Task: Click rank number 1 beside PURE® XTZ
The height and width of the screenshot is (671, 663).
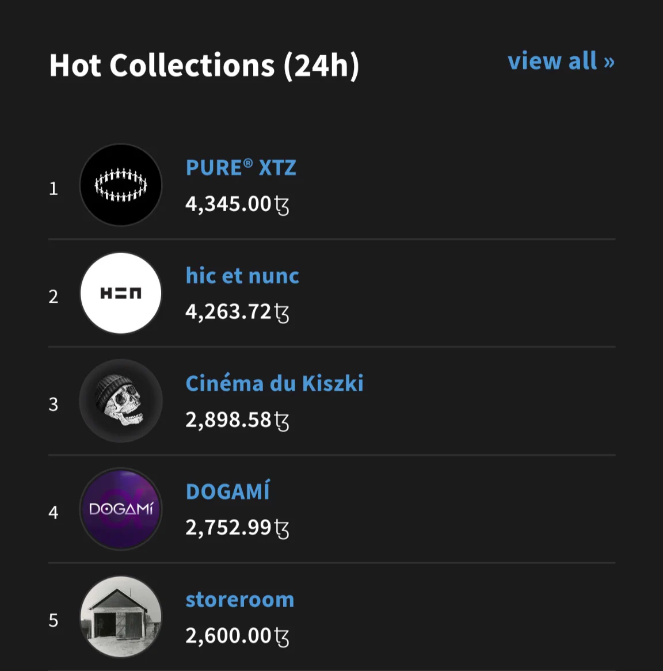Action: (x=54, y=189)
